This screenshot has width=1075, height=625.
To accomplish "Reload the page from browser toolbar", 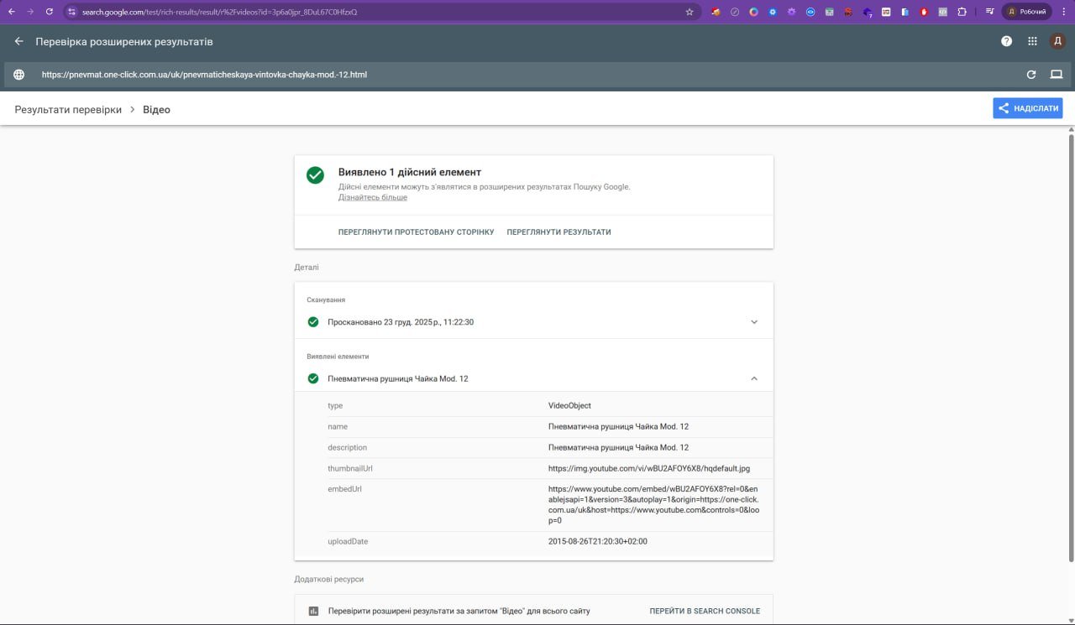I will tap(50, 12).
